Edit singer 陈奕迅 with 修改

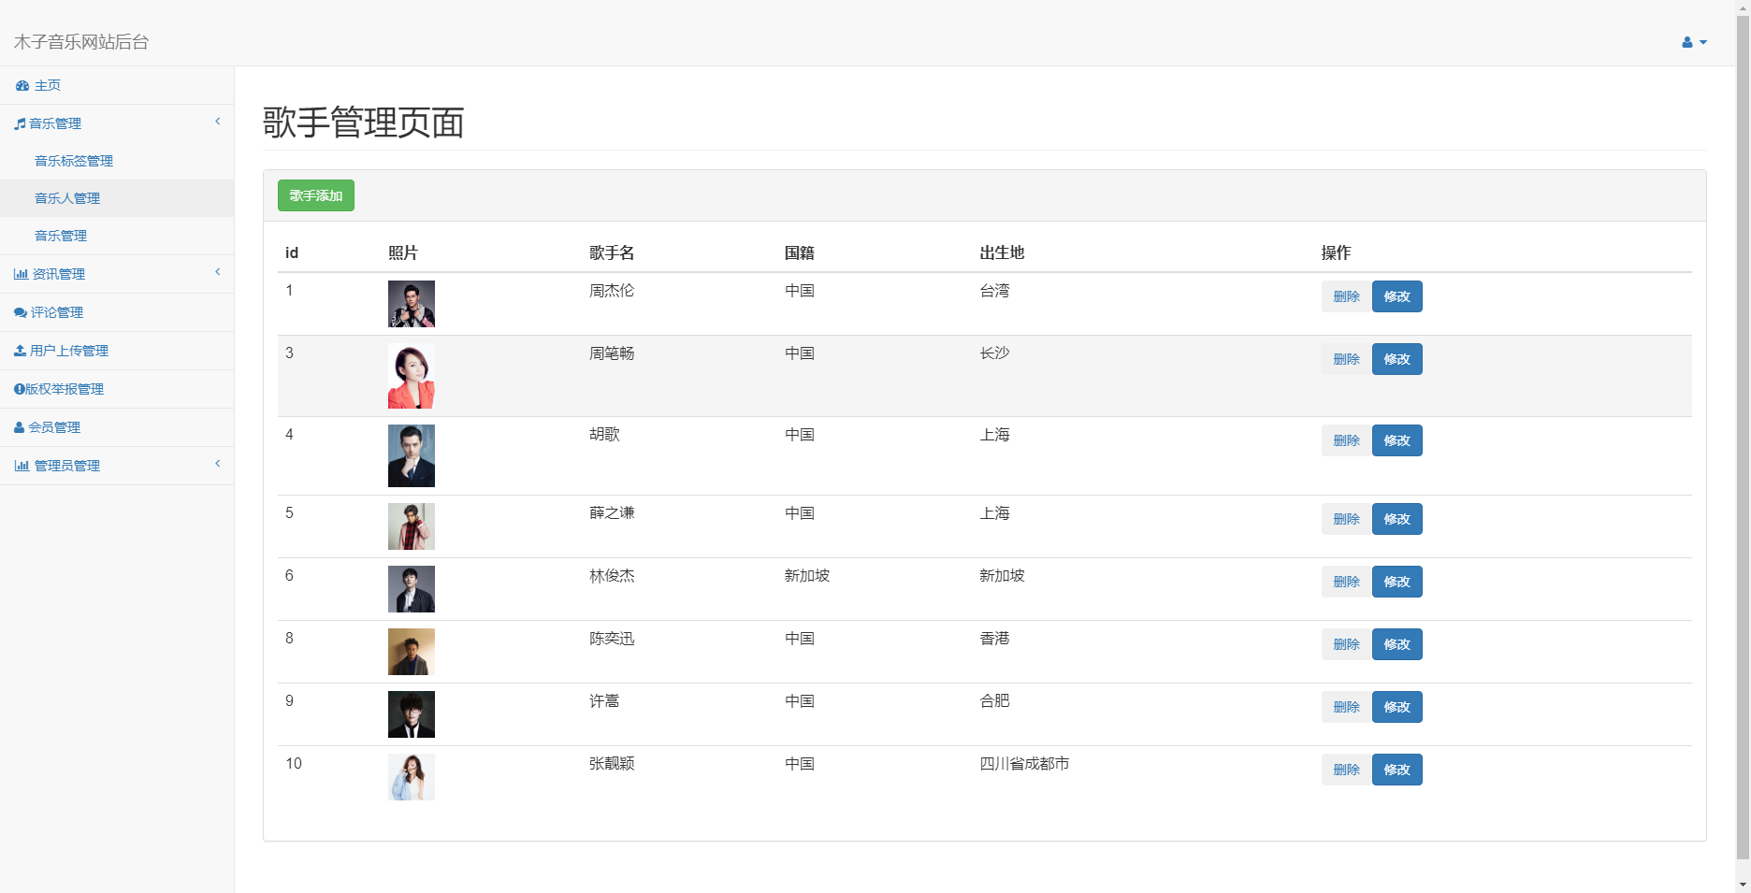coord(1396,644)
